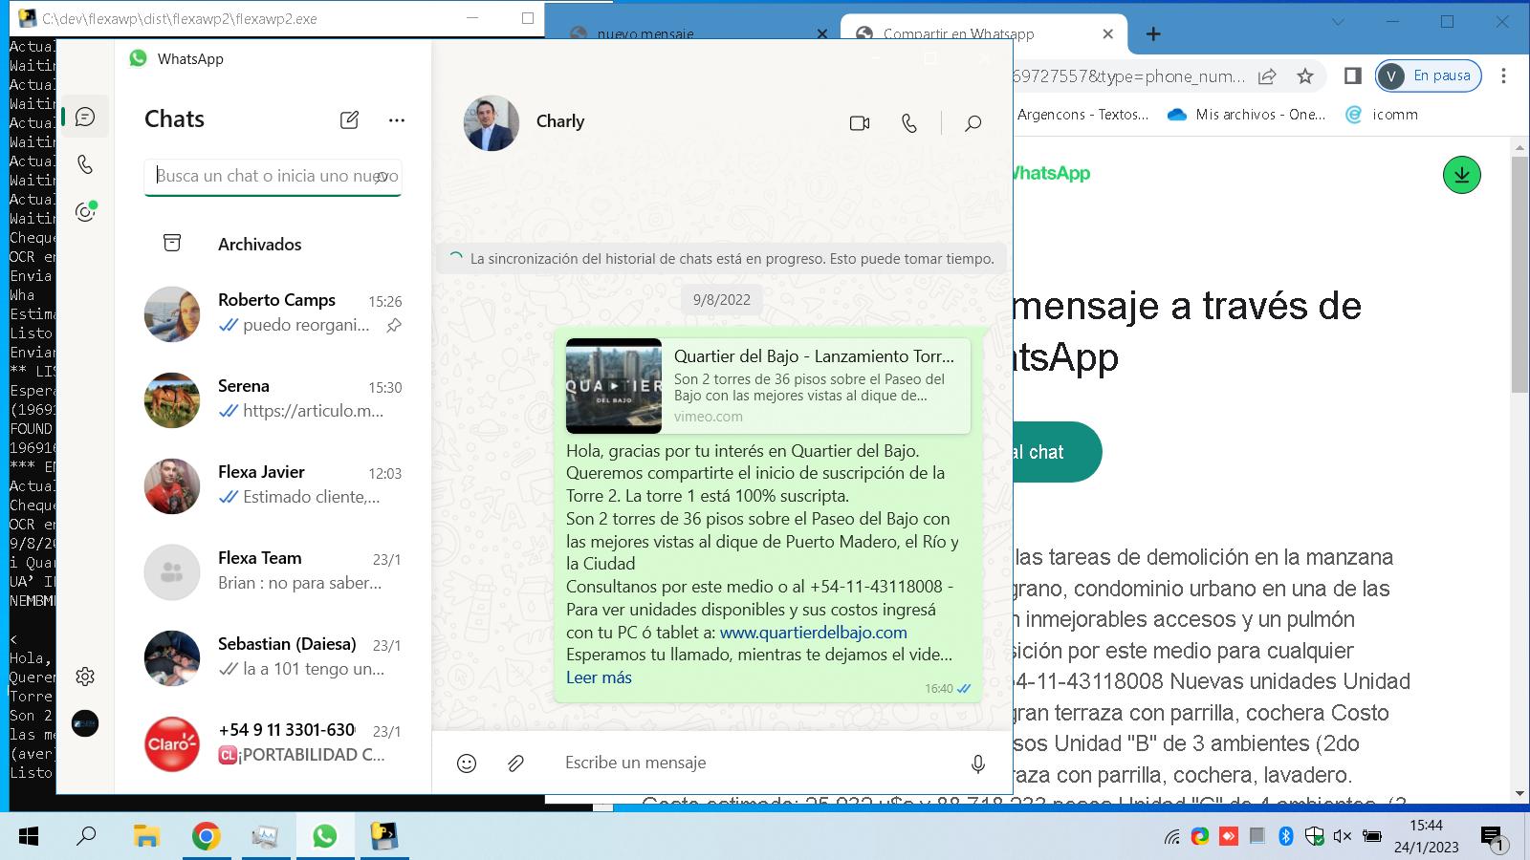Open Windows taskbar search
Image resolution: width=1530 pixels, height=860 pixels.
coord(86,837)
